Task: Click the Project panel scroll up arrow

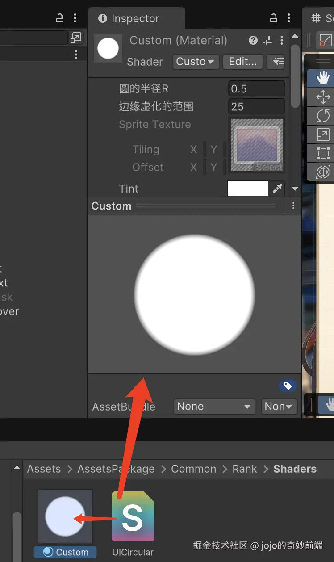Action: pos(17,468)
